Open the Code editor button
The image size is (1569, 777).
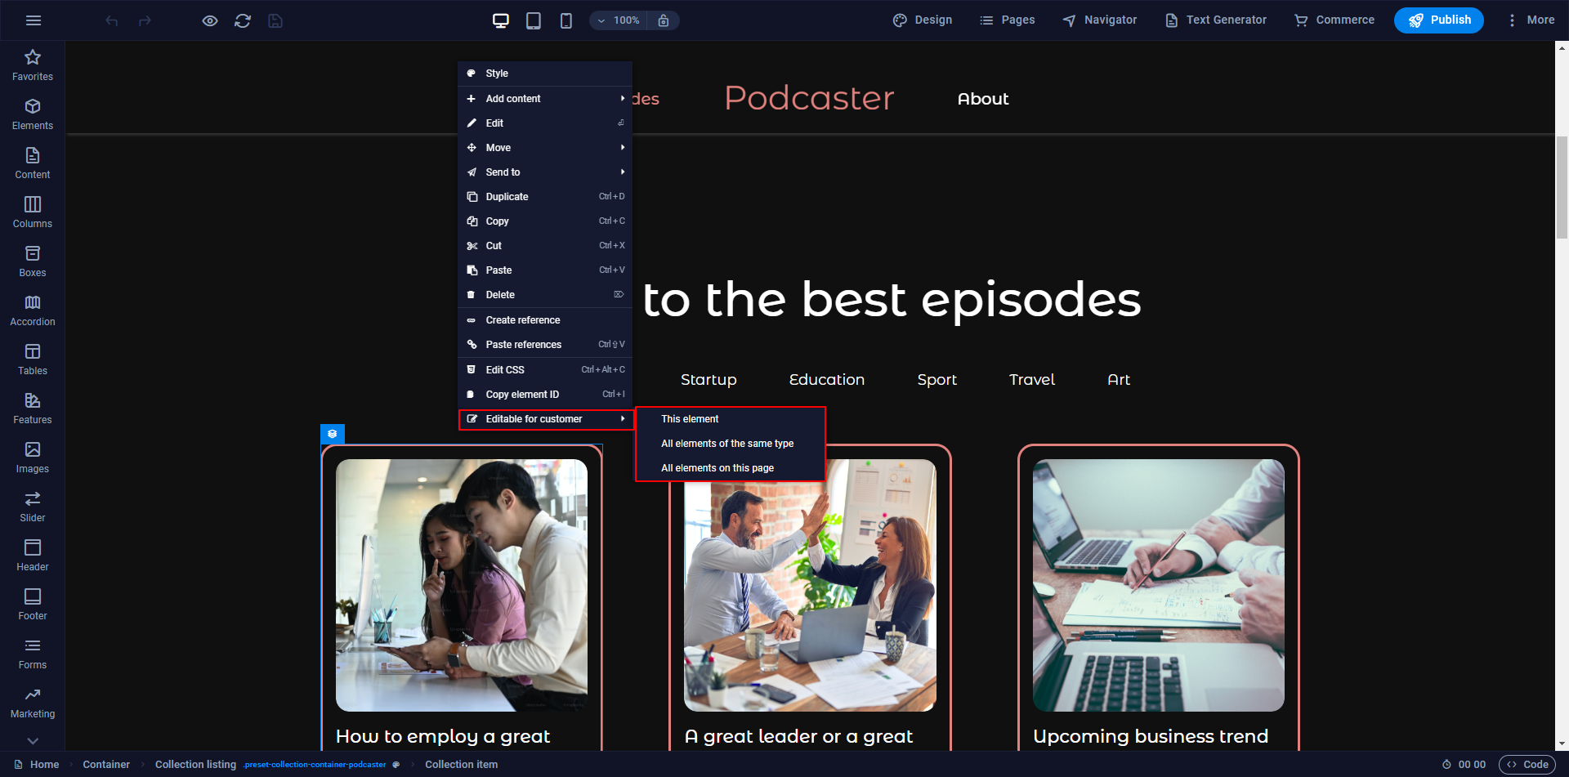pyautogui.click(x=1527, y=765)
